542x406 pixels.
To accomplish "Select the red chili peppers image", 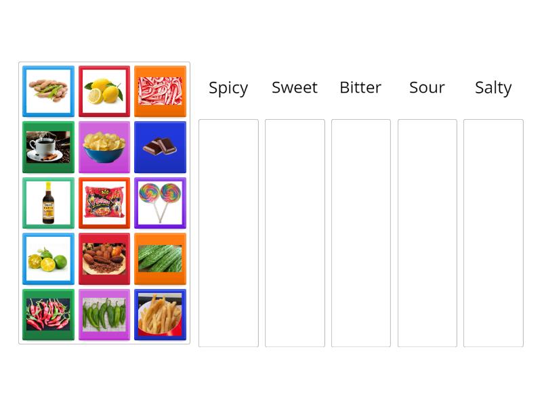I will [x=47, y=313].
